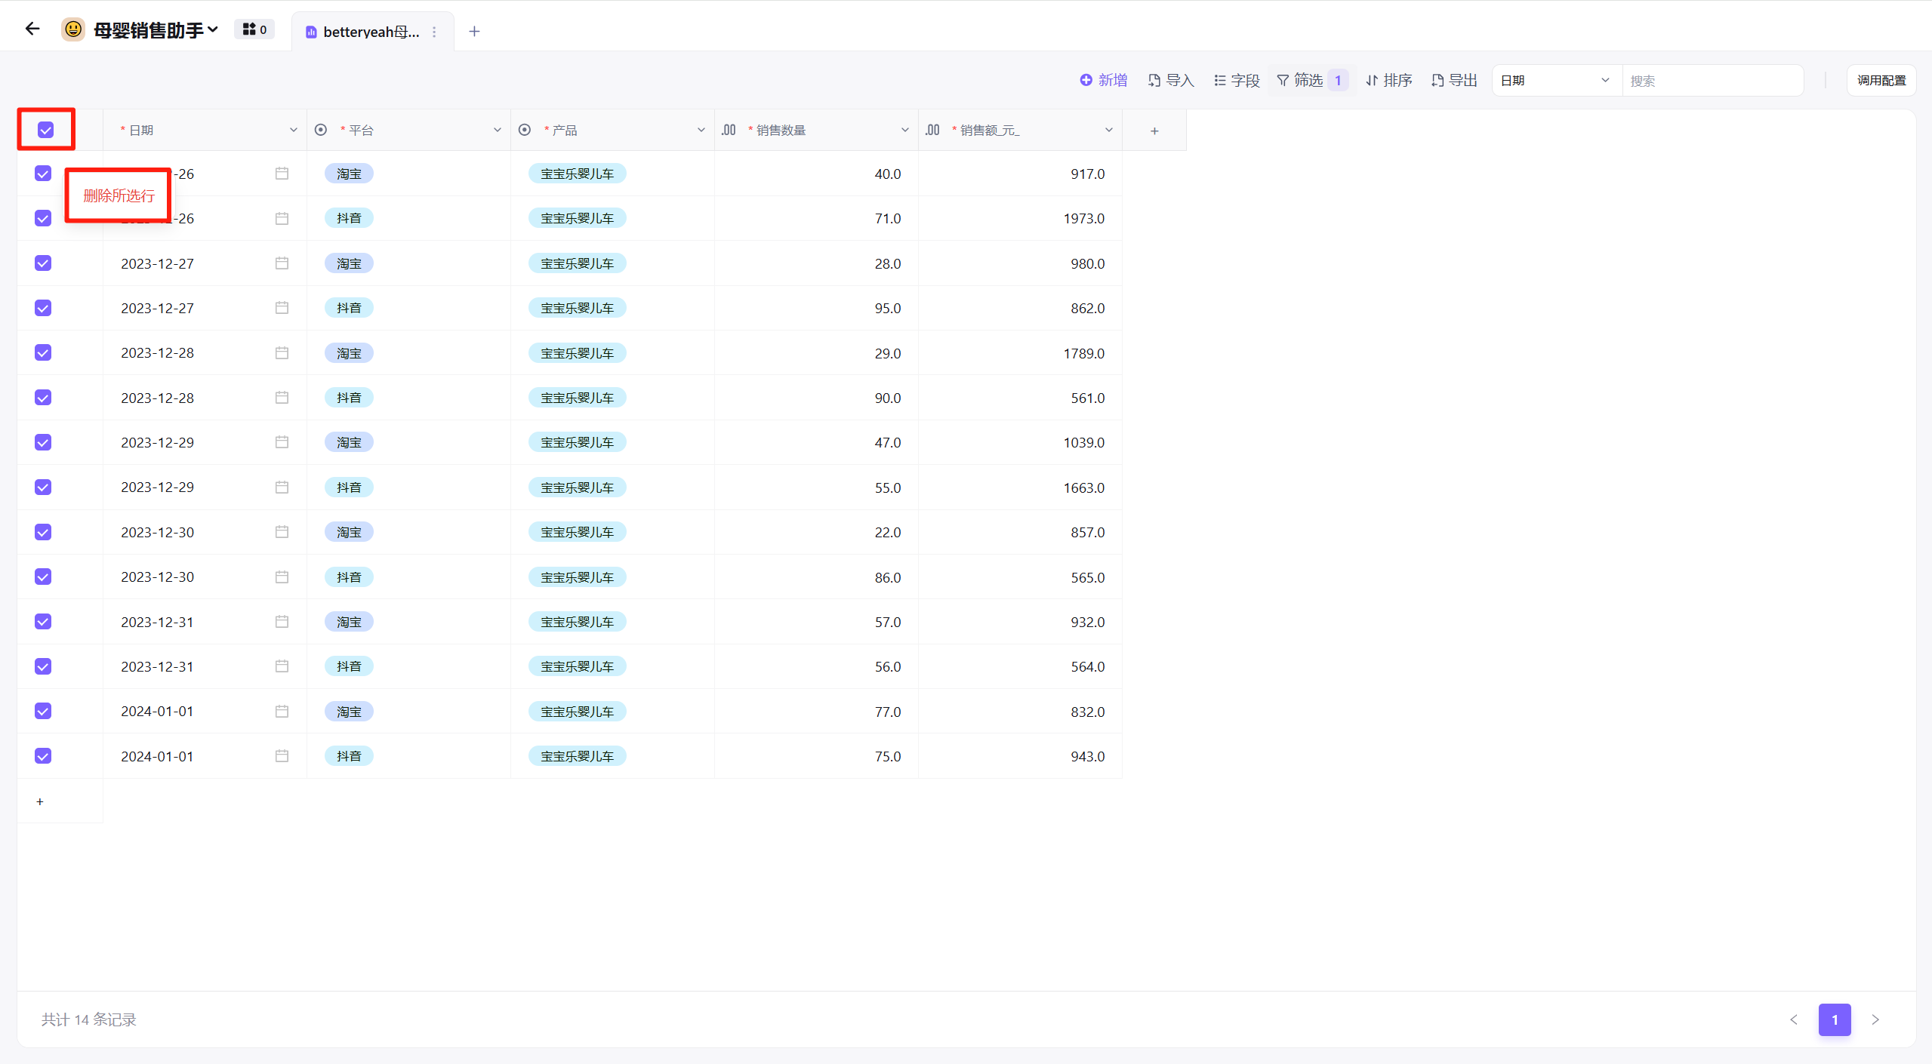
Task: Add a new tab with plus icon
Action: (x=474, y=32)
